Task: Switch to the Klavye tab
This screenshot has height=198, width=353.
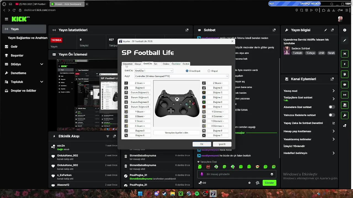Action: [x=138, y=64]
